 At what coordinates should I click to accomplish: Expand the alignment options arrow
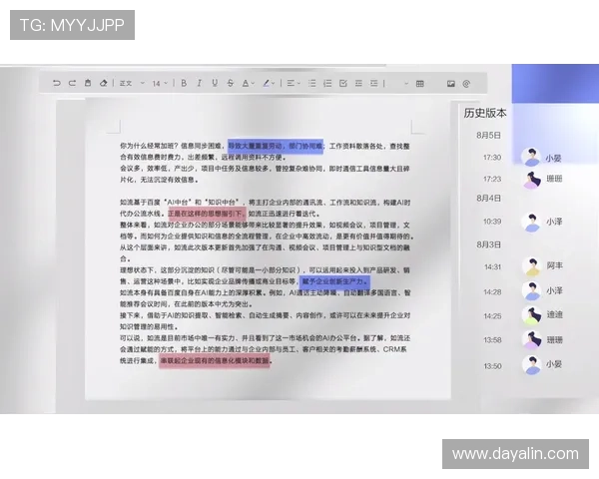tap(299, 83)
